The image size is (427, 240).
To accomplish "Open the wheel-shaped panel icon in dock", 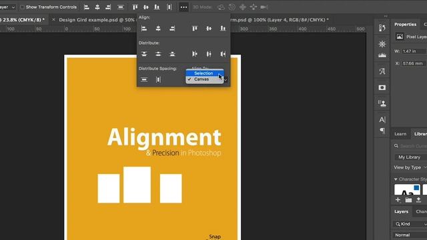I will [382, 44].
